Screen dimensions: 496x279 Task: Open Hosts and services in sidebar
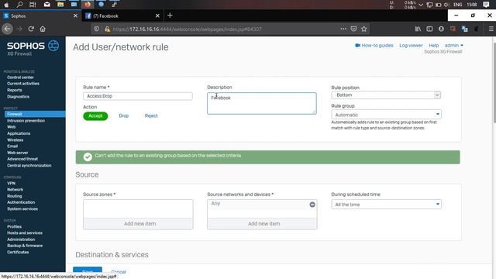(25, 232)
